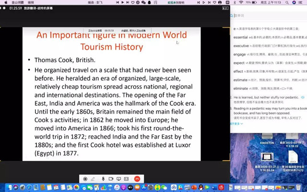The image size is (307, 192).
Task: Select the word 'essential' in suggestions
Action: click(x=240, y=37)
